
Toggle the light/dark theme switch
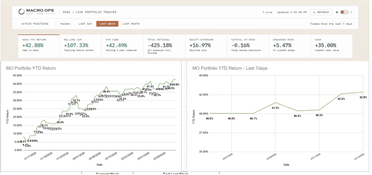coord(344,12)
